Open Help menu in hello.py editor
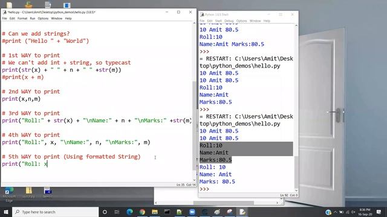The height and width of the screenshot is (217, 387). pos(68,19)
